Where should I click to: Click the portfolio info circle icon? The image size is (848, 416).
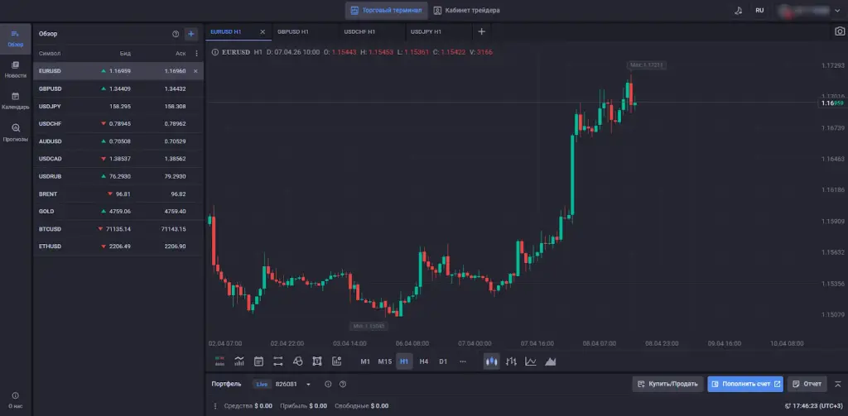click(x=328, y=384)
